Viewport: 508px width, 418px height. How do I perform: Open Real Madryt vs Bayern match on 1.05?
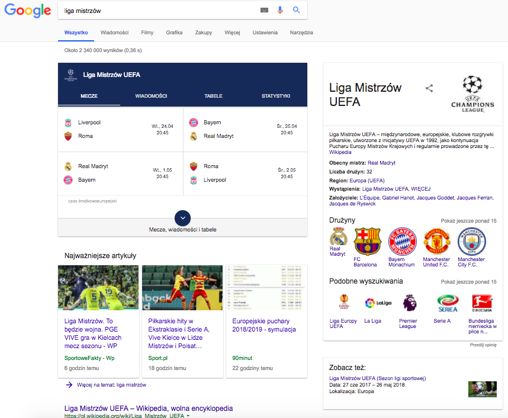coord(121,173)
